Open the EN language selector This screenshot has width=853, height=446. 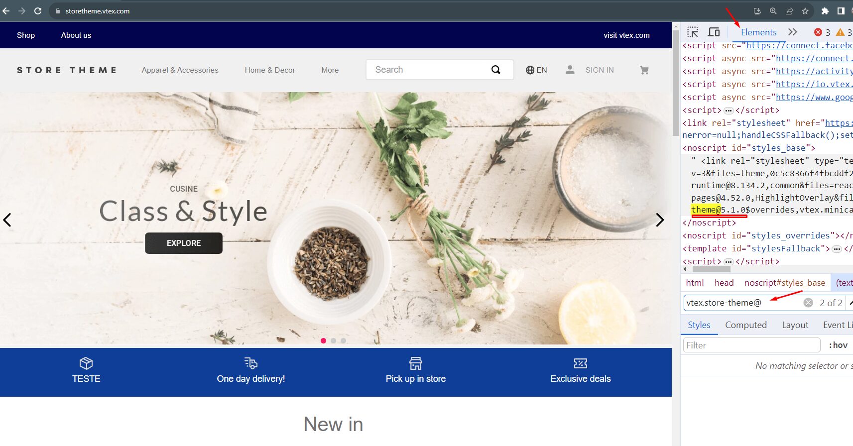(x=536, y=70)
